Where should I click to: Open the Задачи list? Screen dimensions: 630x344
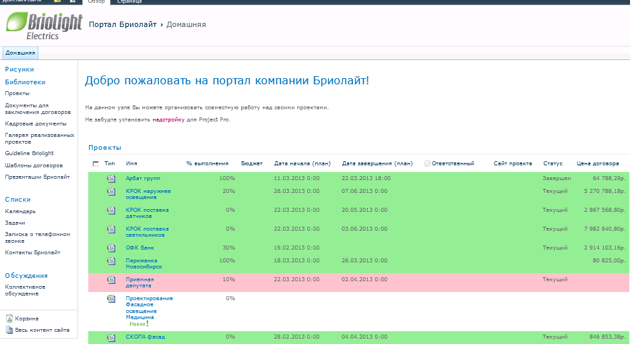pyautogui.click(x=15, y=223)
